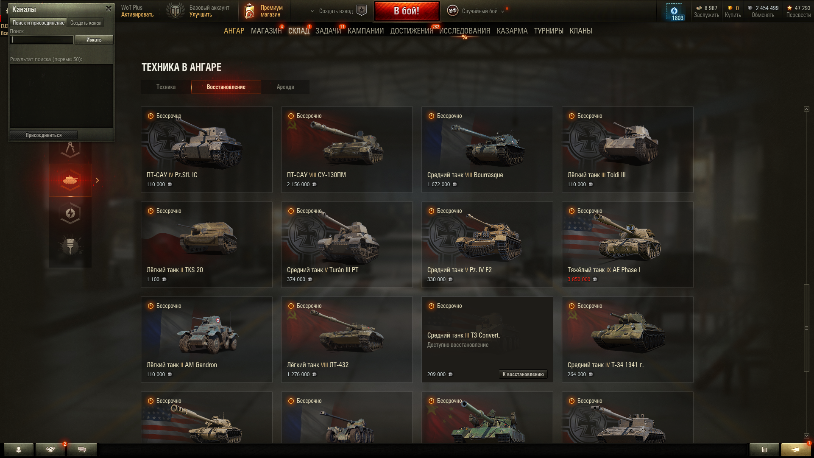Click the statistics bars icon, bottom right
The image size is (814, 458).
coord(764,450)
